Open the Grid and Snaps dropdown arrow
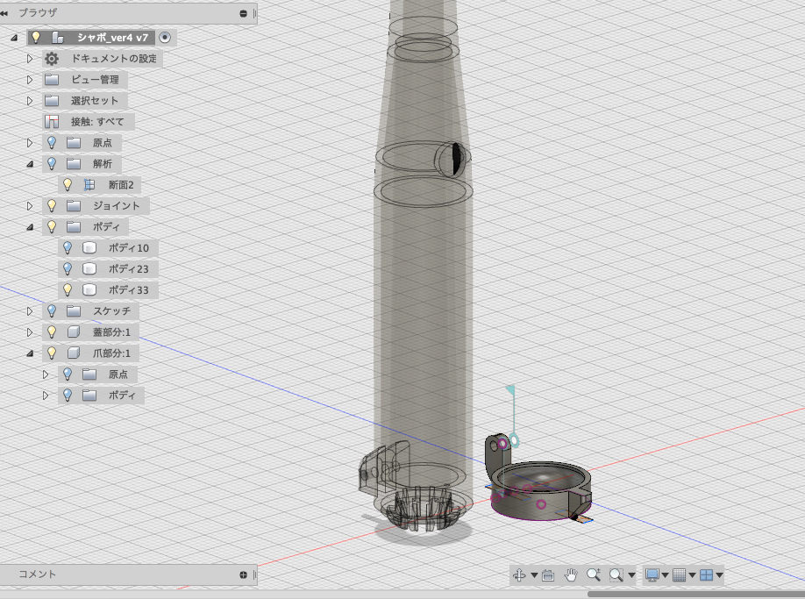The height and width of the screenshot is (599, 805). tap(693, 575)
